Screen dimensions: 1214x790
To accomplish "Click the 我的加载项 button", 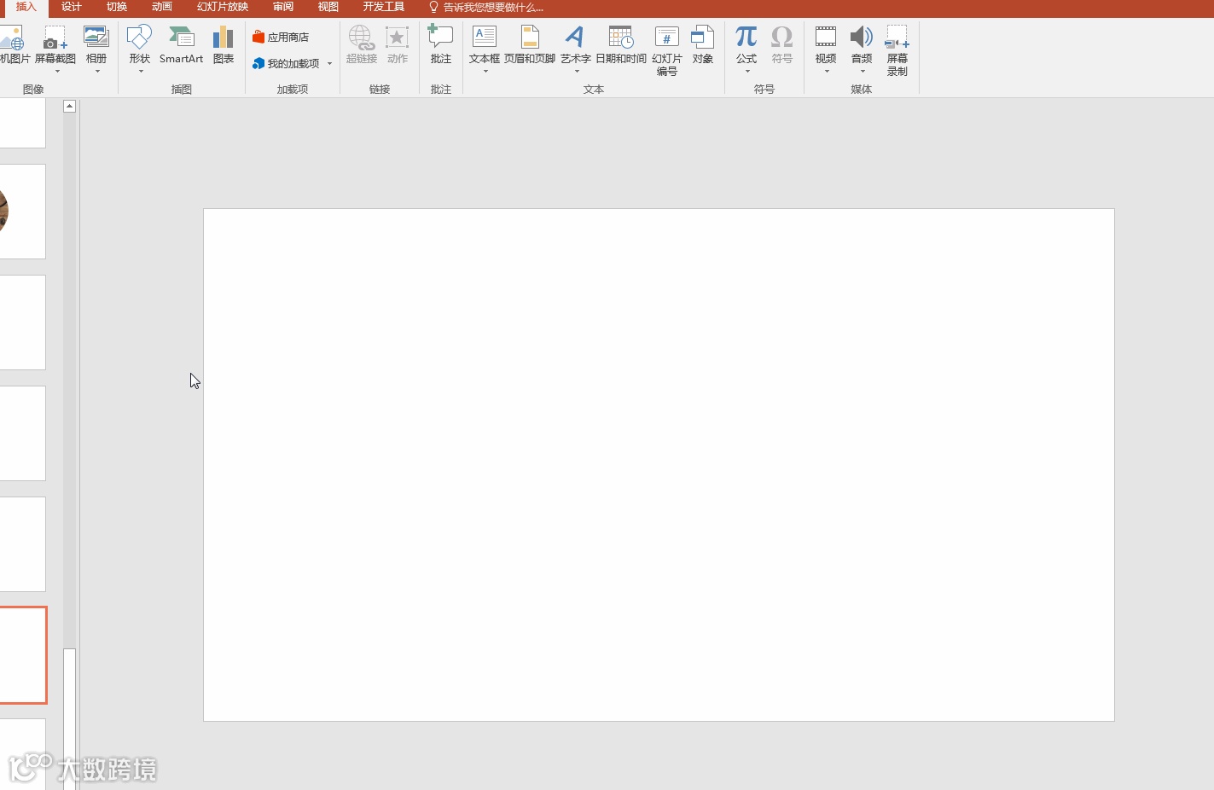I will point(287,64).
